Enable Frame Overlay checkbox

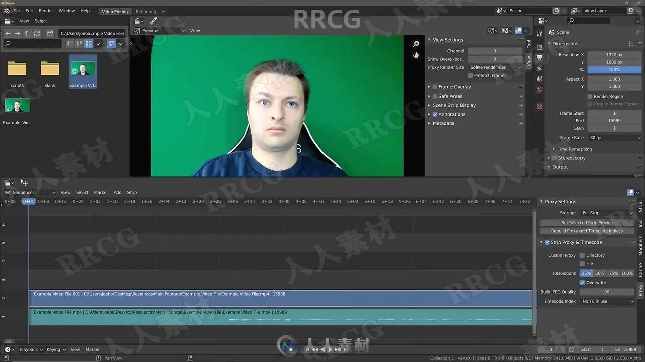click(435, 87)
